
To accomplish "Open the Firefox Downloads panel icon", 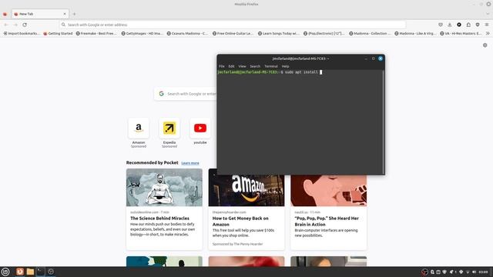I will click(450, 25).
